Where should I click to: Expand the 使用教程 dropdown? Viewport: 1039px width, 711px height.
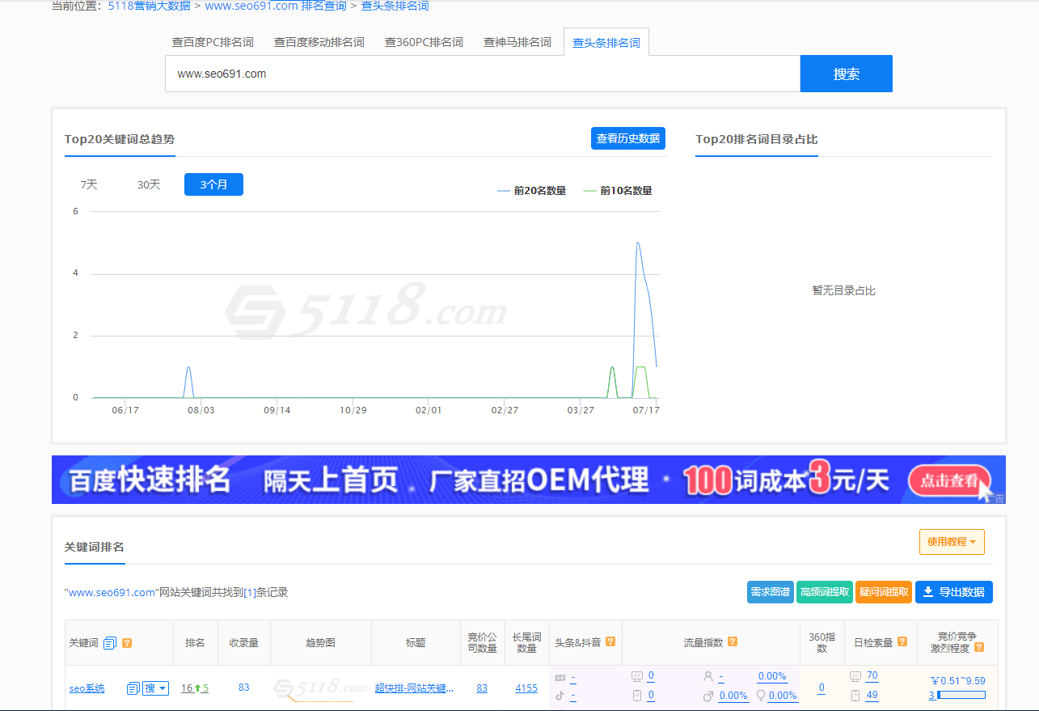[x=952, y=541]
